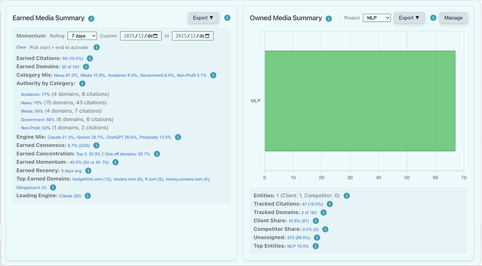Show info for Tracked Citations metric
Viewport: 482px width, 266px height.
point(329,204)
